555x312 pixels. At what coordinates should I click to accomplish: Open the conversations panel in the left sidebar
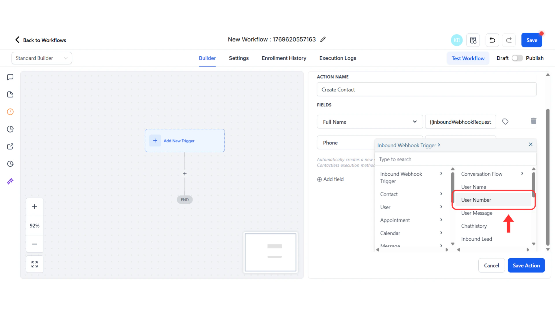[x=10, y=77]
